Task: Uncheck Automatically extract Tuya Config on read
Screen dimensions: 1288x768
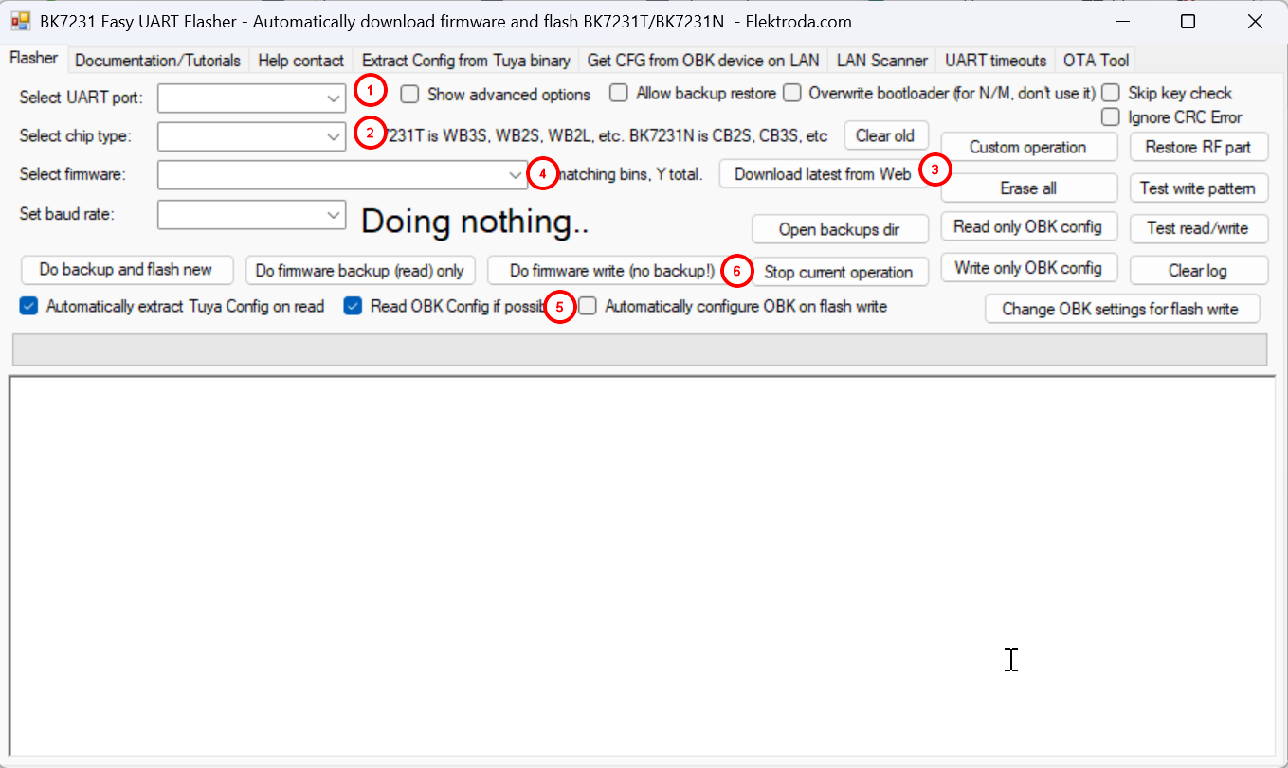Action: pyautogui.click(x=28, y=307)
